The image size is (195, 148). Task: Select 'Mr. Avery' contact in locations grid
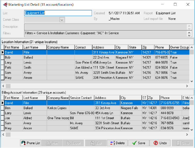pyautogui.click(x=83, y=73)
